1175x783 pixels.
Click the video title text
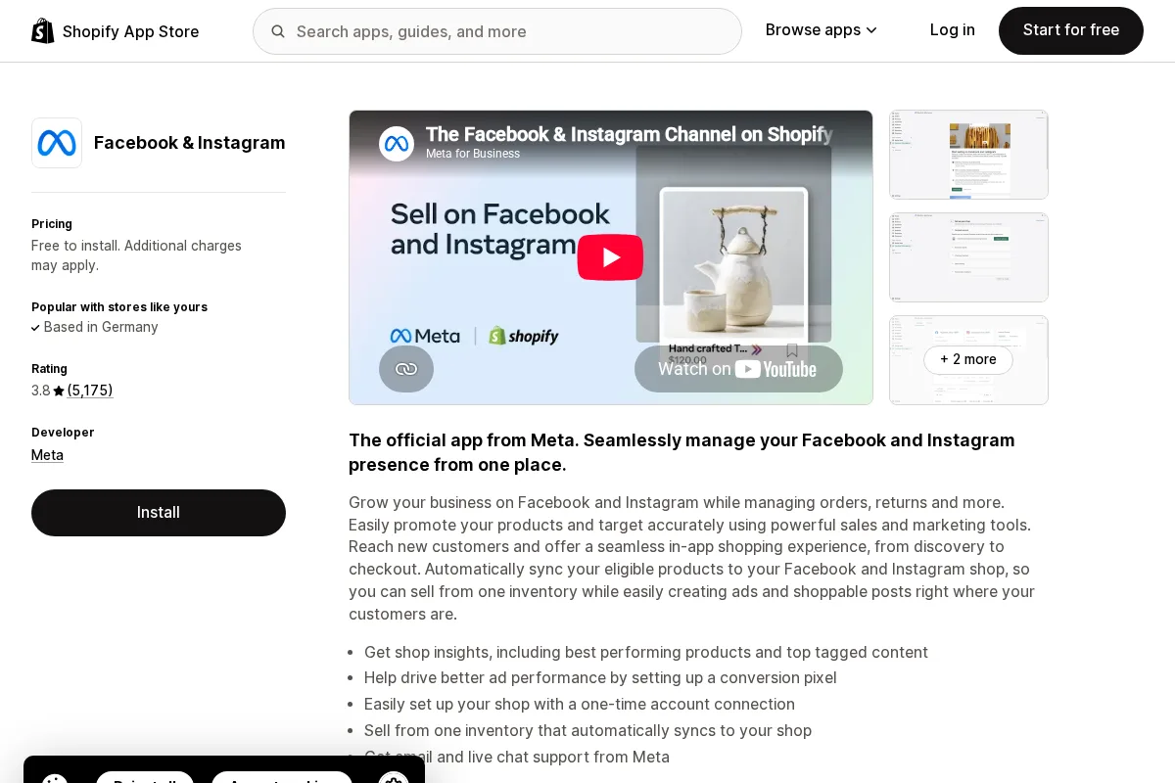[x=629, y=134]
